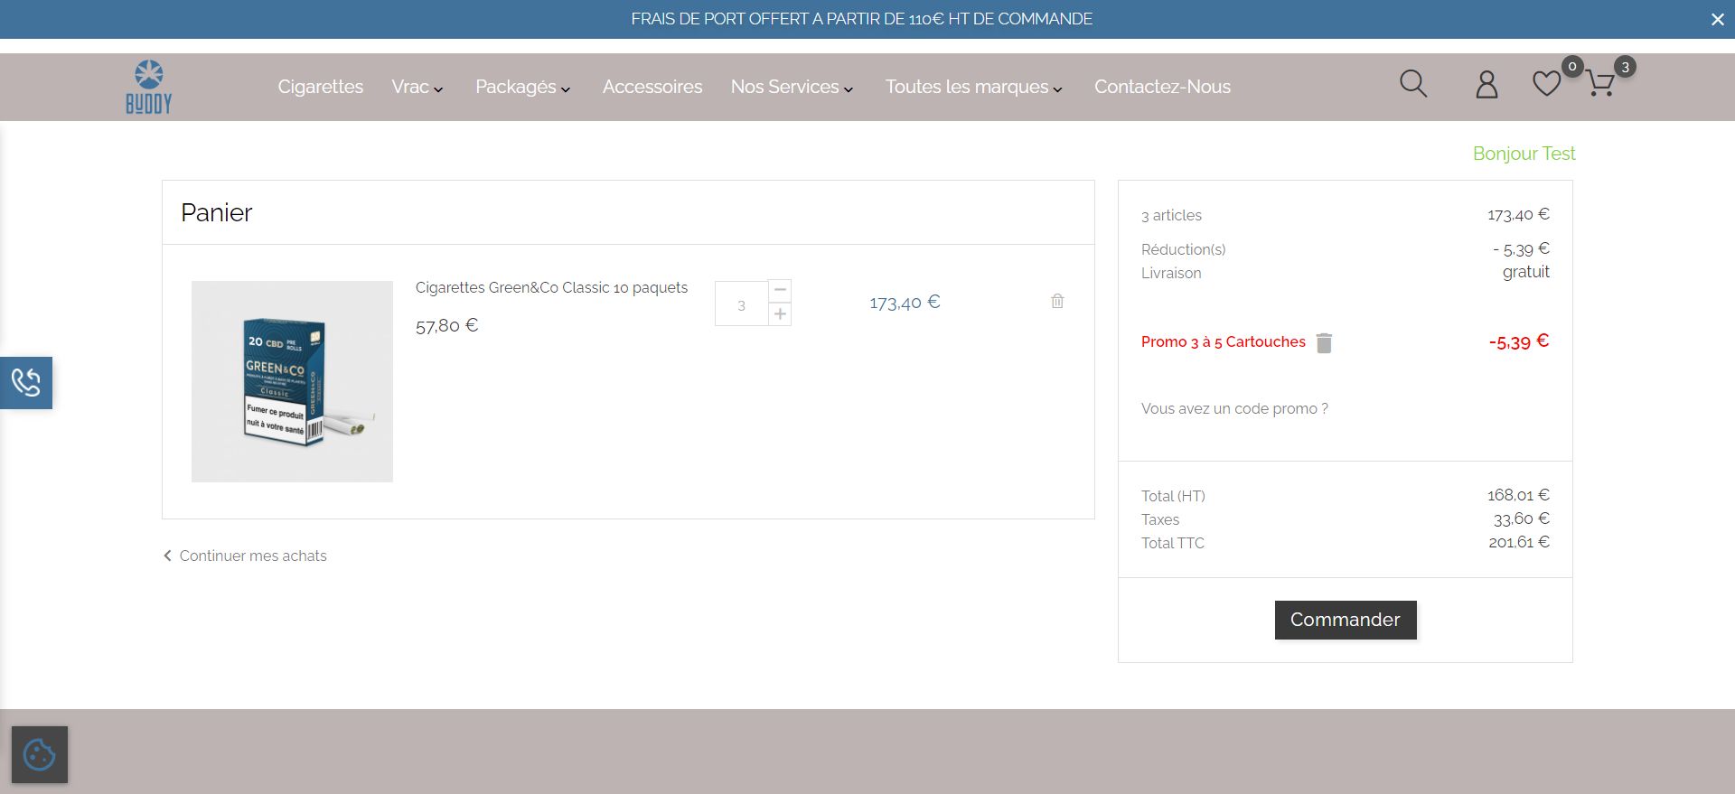Remove Green&Co Classic from cart
Viewport: 1735px width, 794px height.
(1057, 301)
